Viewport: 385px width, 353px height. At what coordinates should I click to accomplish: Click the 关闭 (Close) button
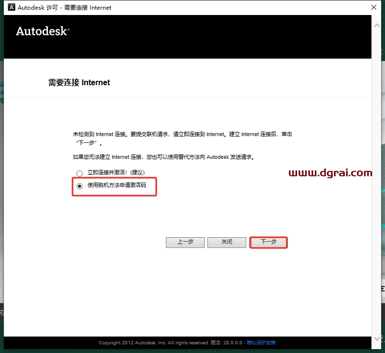coord(227,243)
